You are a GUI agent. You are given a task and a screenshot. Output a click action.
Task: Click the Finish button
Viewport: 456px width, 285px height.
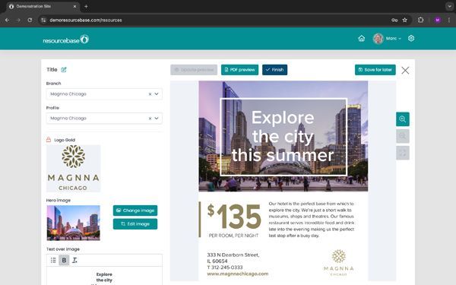275,70
